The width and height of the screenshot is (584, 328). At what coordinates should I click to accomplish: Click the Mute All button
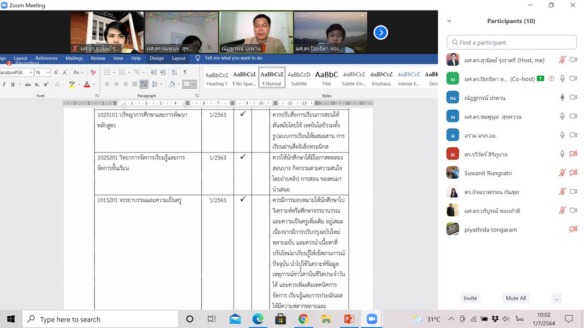click(516, 298)
